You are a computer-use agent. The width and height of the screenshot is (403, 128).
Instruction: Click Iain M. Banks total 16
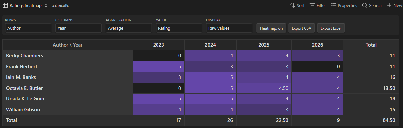click(371, 77)
